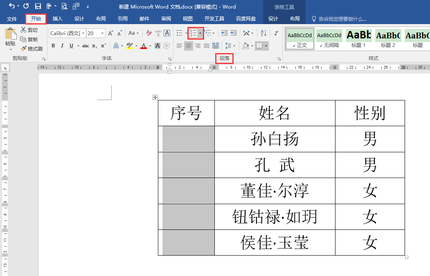
Task: Click the enclosed character (circled 字) icon
Action: pyautogui.click(x=167, y=46)
